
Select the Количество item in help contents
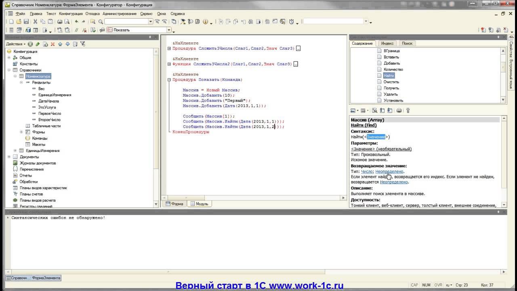tap(393, 70)
